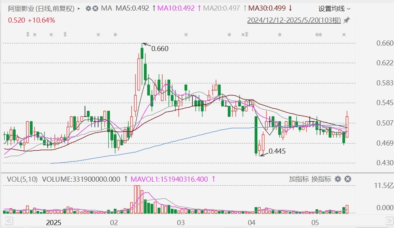Expand the 设置均线 dropdown
Screen dimensions: 394x228
click(334, 9)
